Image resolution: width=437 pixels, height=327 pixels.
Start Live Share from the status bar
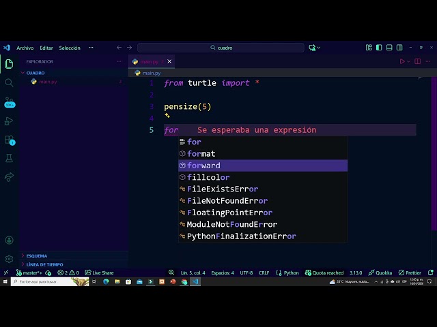(x=99, y=272)
